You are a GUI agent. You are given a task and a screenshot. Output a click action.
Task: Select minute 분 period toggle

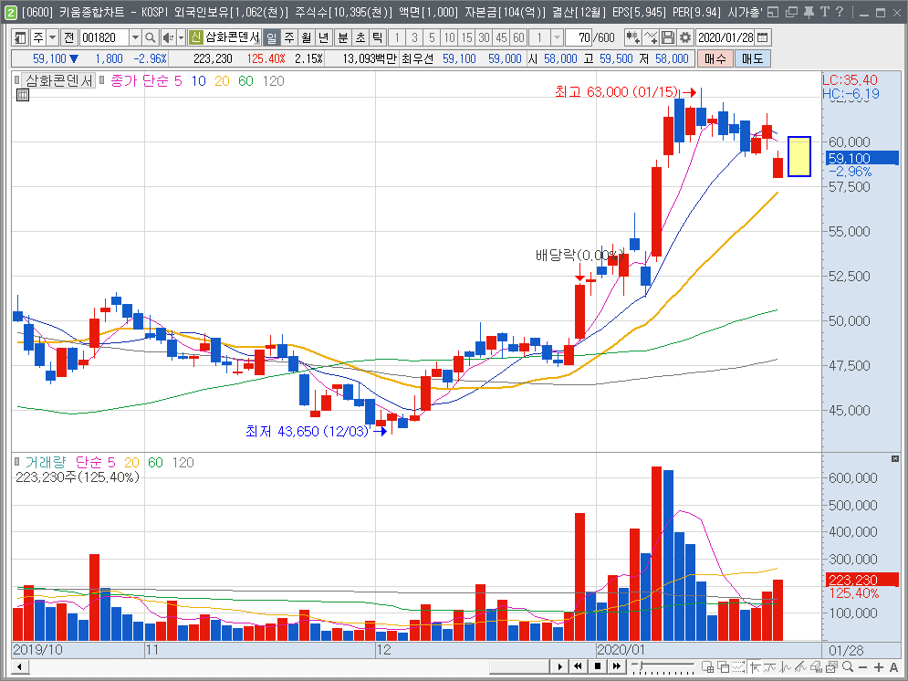[x=343, y=37]
